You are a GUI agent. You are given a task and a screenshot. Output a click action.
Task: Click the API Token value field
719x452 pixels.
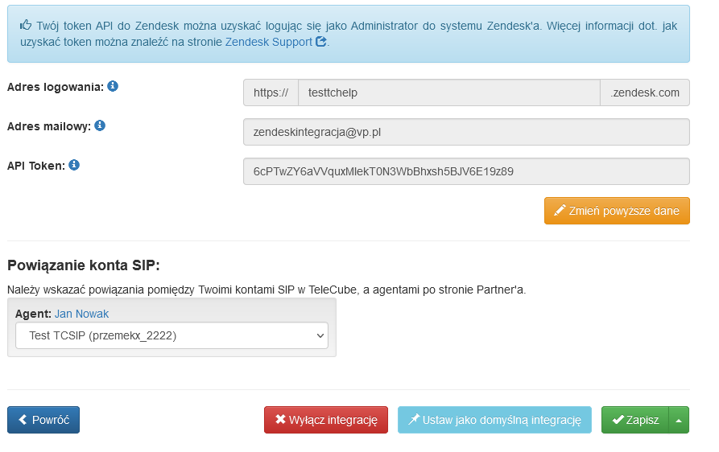pos(466,171)
